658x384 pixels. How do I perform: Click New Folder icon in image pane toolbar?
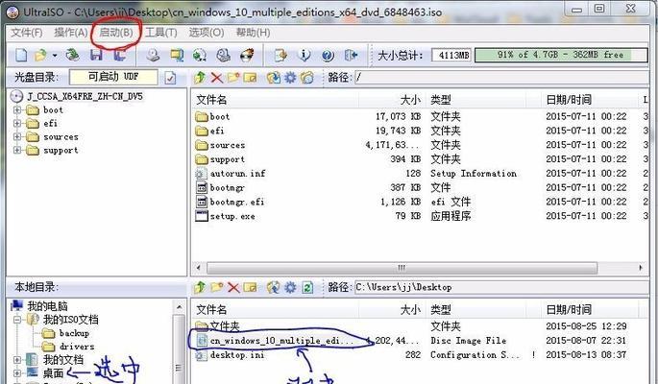[233, 77]
